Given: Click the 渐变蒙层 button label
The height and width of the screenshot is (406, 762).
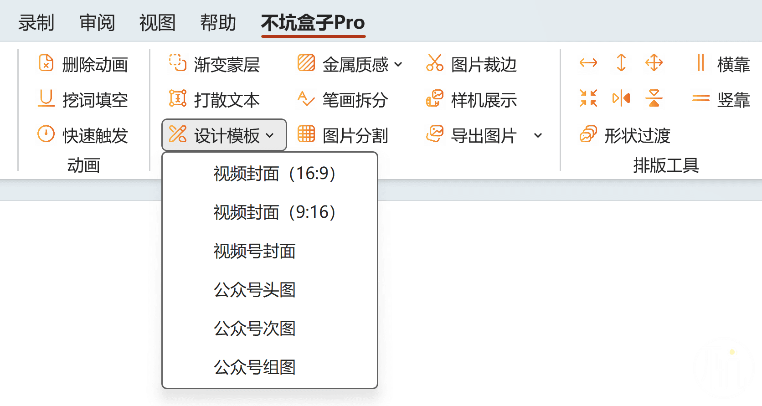Looking at the screenshot, I should [227, 64].
